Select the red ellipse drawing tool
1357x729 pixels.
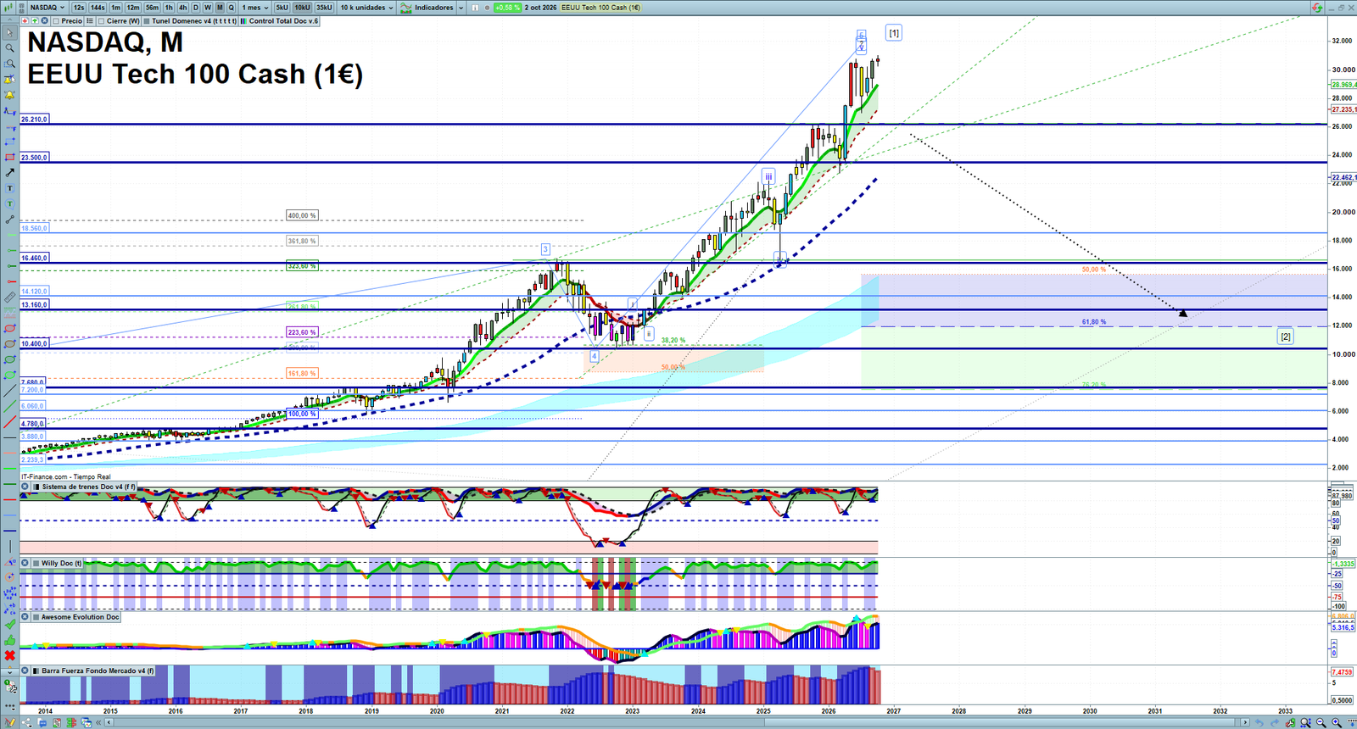pos(9,329)
